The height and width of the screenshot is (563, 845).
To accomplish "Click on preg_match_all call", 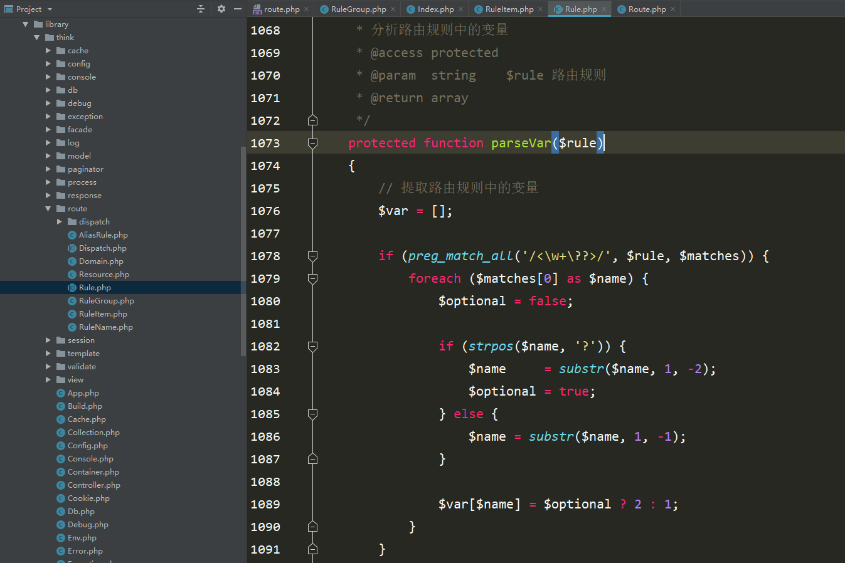I will pyautogui.click(x=461, y=256).
